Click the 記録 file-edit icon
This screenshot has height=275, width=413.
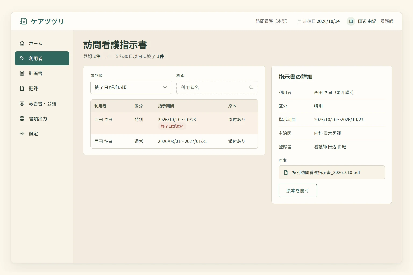[x=22, y=88]
